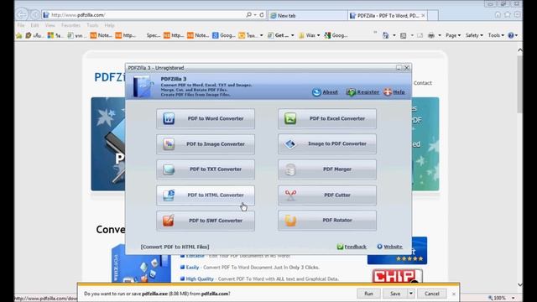Open the PDF to Excel Converter
The height and width of the screenshot is (302, 537).
click(327, 119)
